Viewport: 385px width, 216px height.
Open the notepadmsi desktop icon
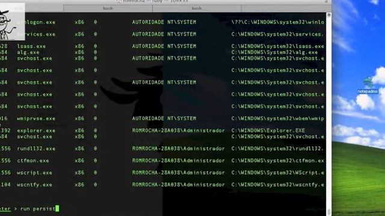click(x=368, y=85)
